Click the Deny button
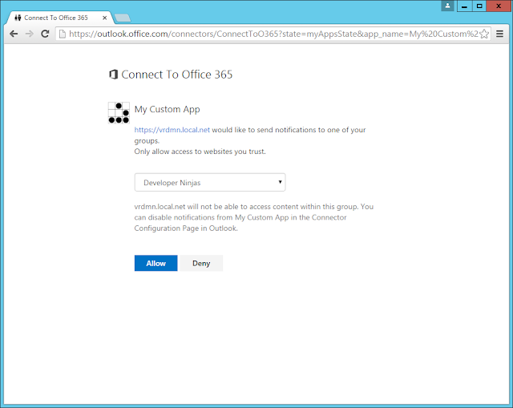The image size is (513, 408). click(201, 263)
